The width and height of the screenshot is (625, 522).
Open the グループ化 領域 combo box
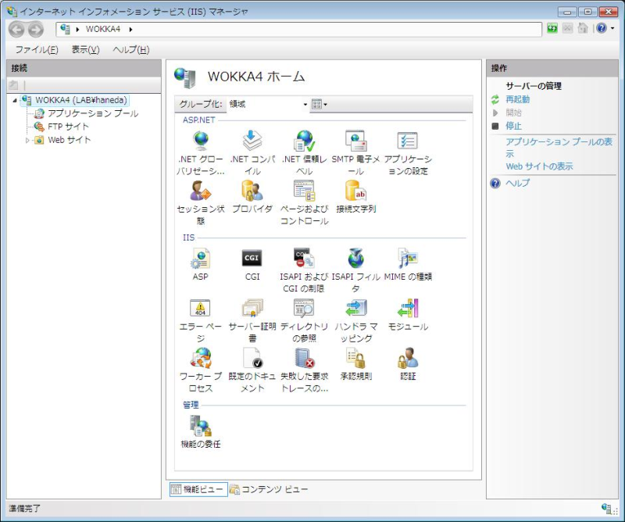click(268, 105)
